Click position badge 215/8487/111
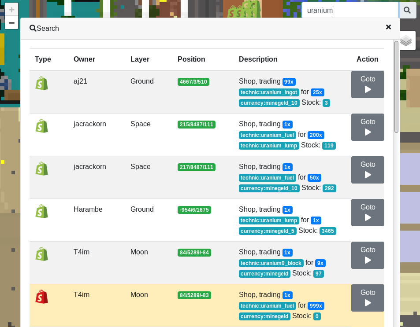Viewport: 420px width, 327px height. [197, 125]
